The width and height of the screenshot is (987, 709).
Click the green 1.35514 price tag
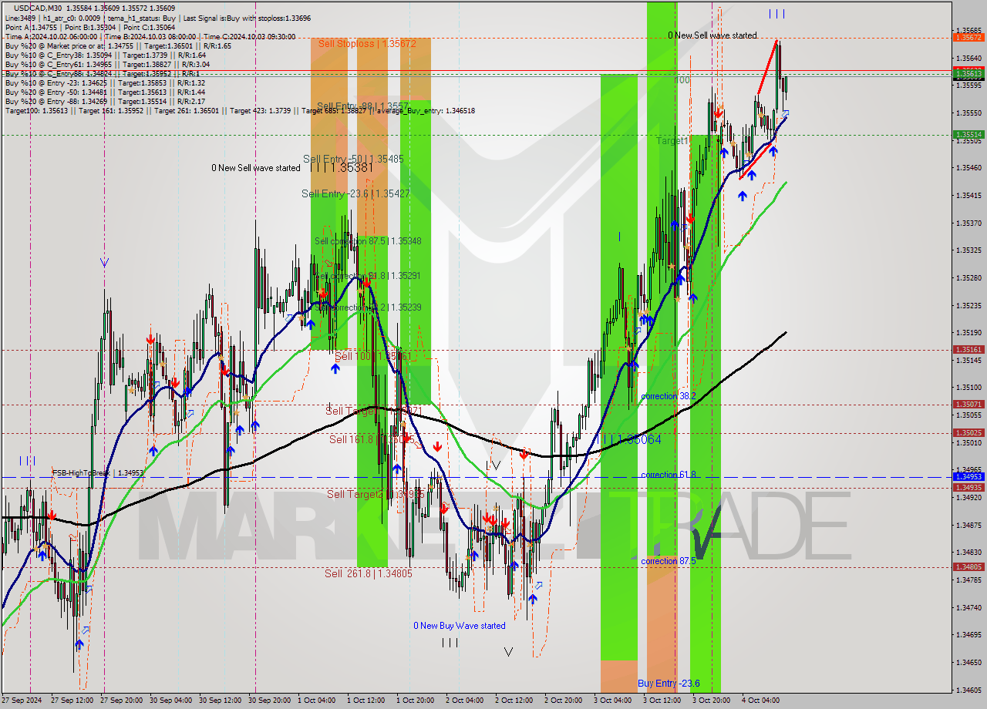pyautogui.click(x=968, y=134)
